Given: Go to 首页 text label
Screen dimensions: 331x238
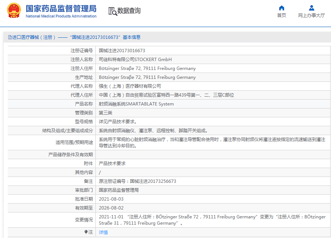Looking at the screenshot, I should pos(281,16).
